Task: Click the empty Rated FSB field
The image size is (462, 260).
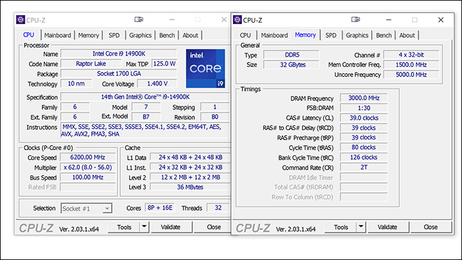Action: tap(88, 187)
